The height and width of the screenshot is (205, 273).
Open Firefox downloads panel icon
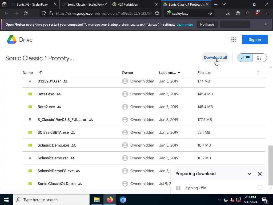[228, 13]
